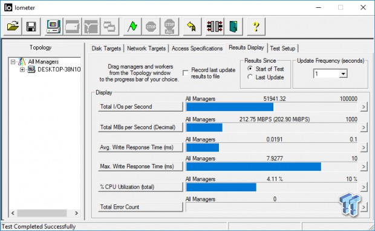Go to Test Setup tab

click(282, 48)
